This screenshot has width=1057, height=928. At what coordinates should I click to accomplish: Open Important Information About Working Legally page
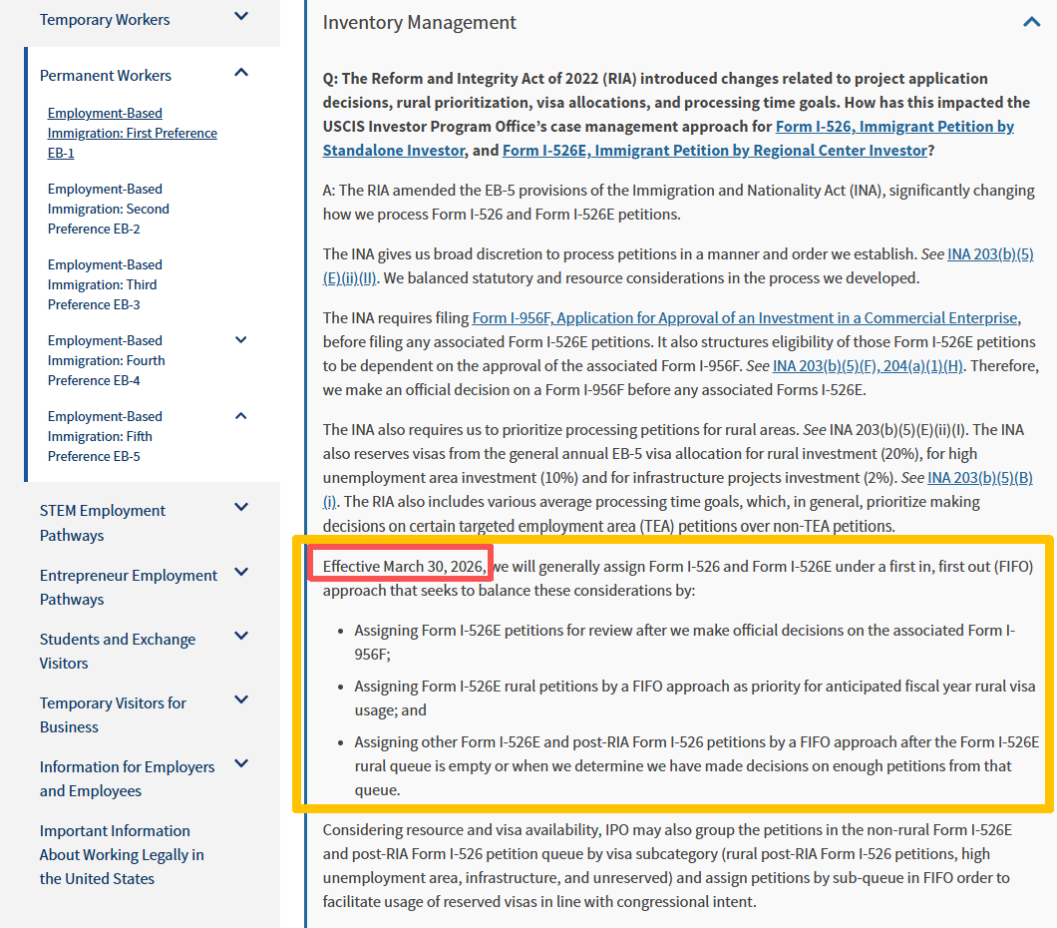(121, 854)
